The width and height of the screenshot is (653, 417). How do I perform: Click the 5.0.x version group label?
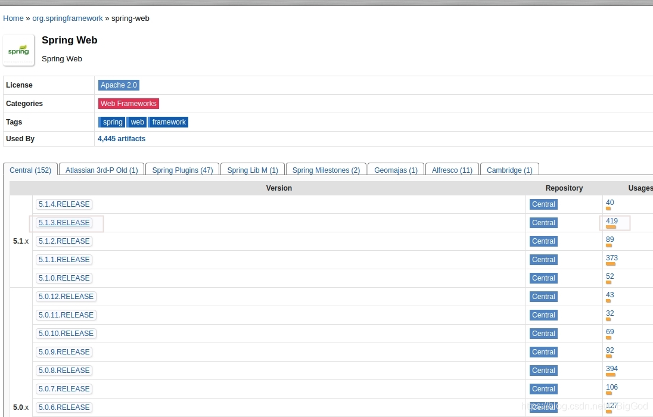point(21,407)
